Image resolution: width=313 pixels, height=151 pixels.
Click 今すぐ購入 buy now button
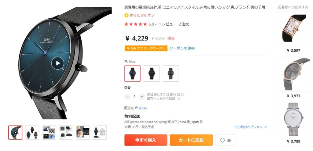[146, 140]
